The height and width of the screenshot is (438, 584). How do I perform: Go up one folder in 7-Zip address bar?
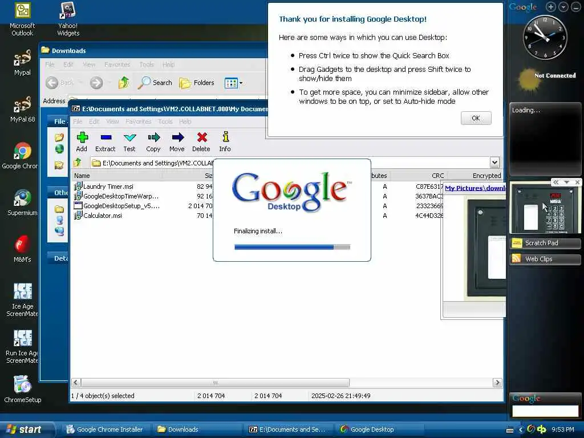(78, 163)
